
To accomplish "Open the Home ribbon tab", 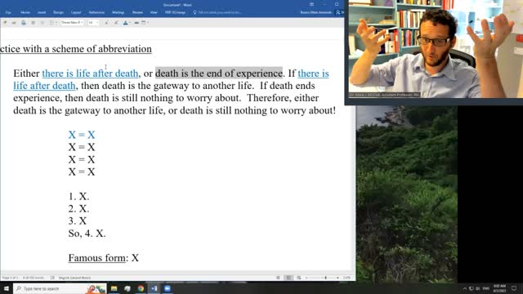I will [25, 12].
